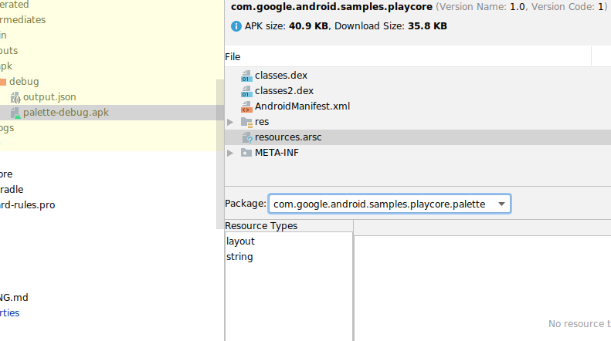Click the classes.dex file icon
The width and height of the screenshot is (611, 341).
point(246,76)
